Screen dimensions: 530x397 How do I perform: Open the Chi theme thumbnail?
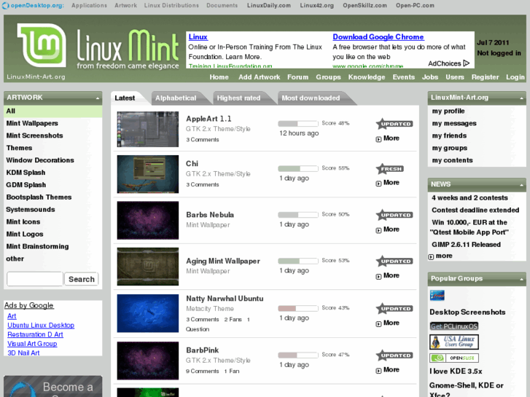point(148,174)
